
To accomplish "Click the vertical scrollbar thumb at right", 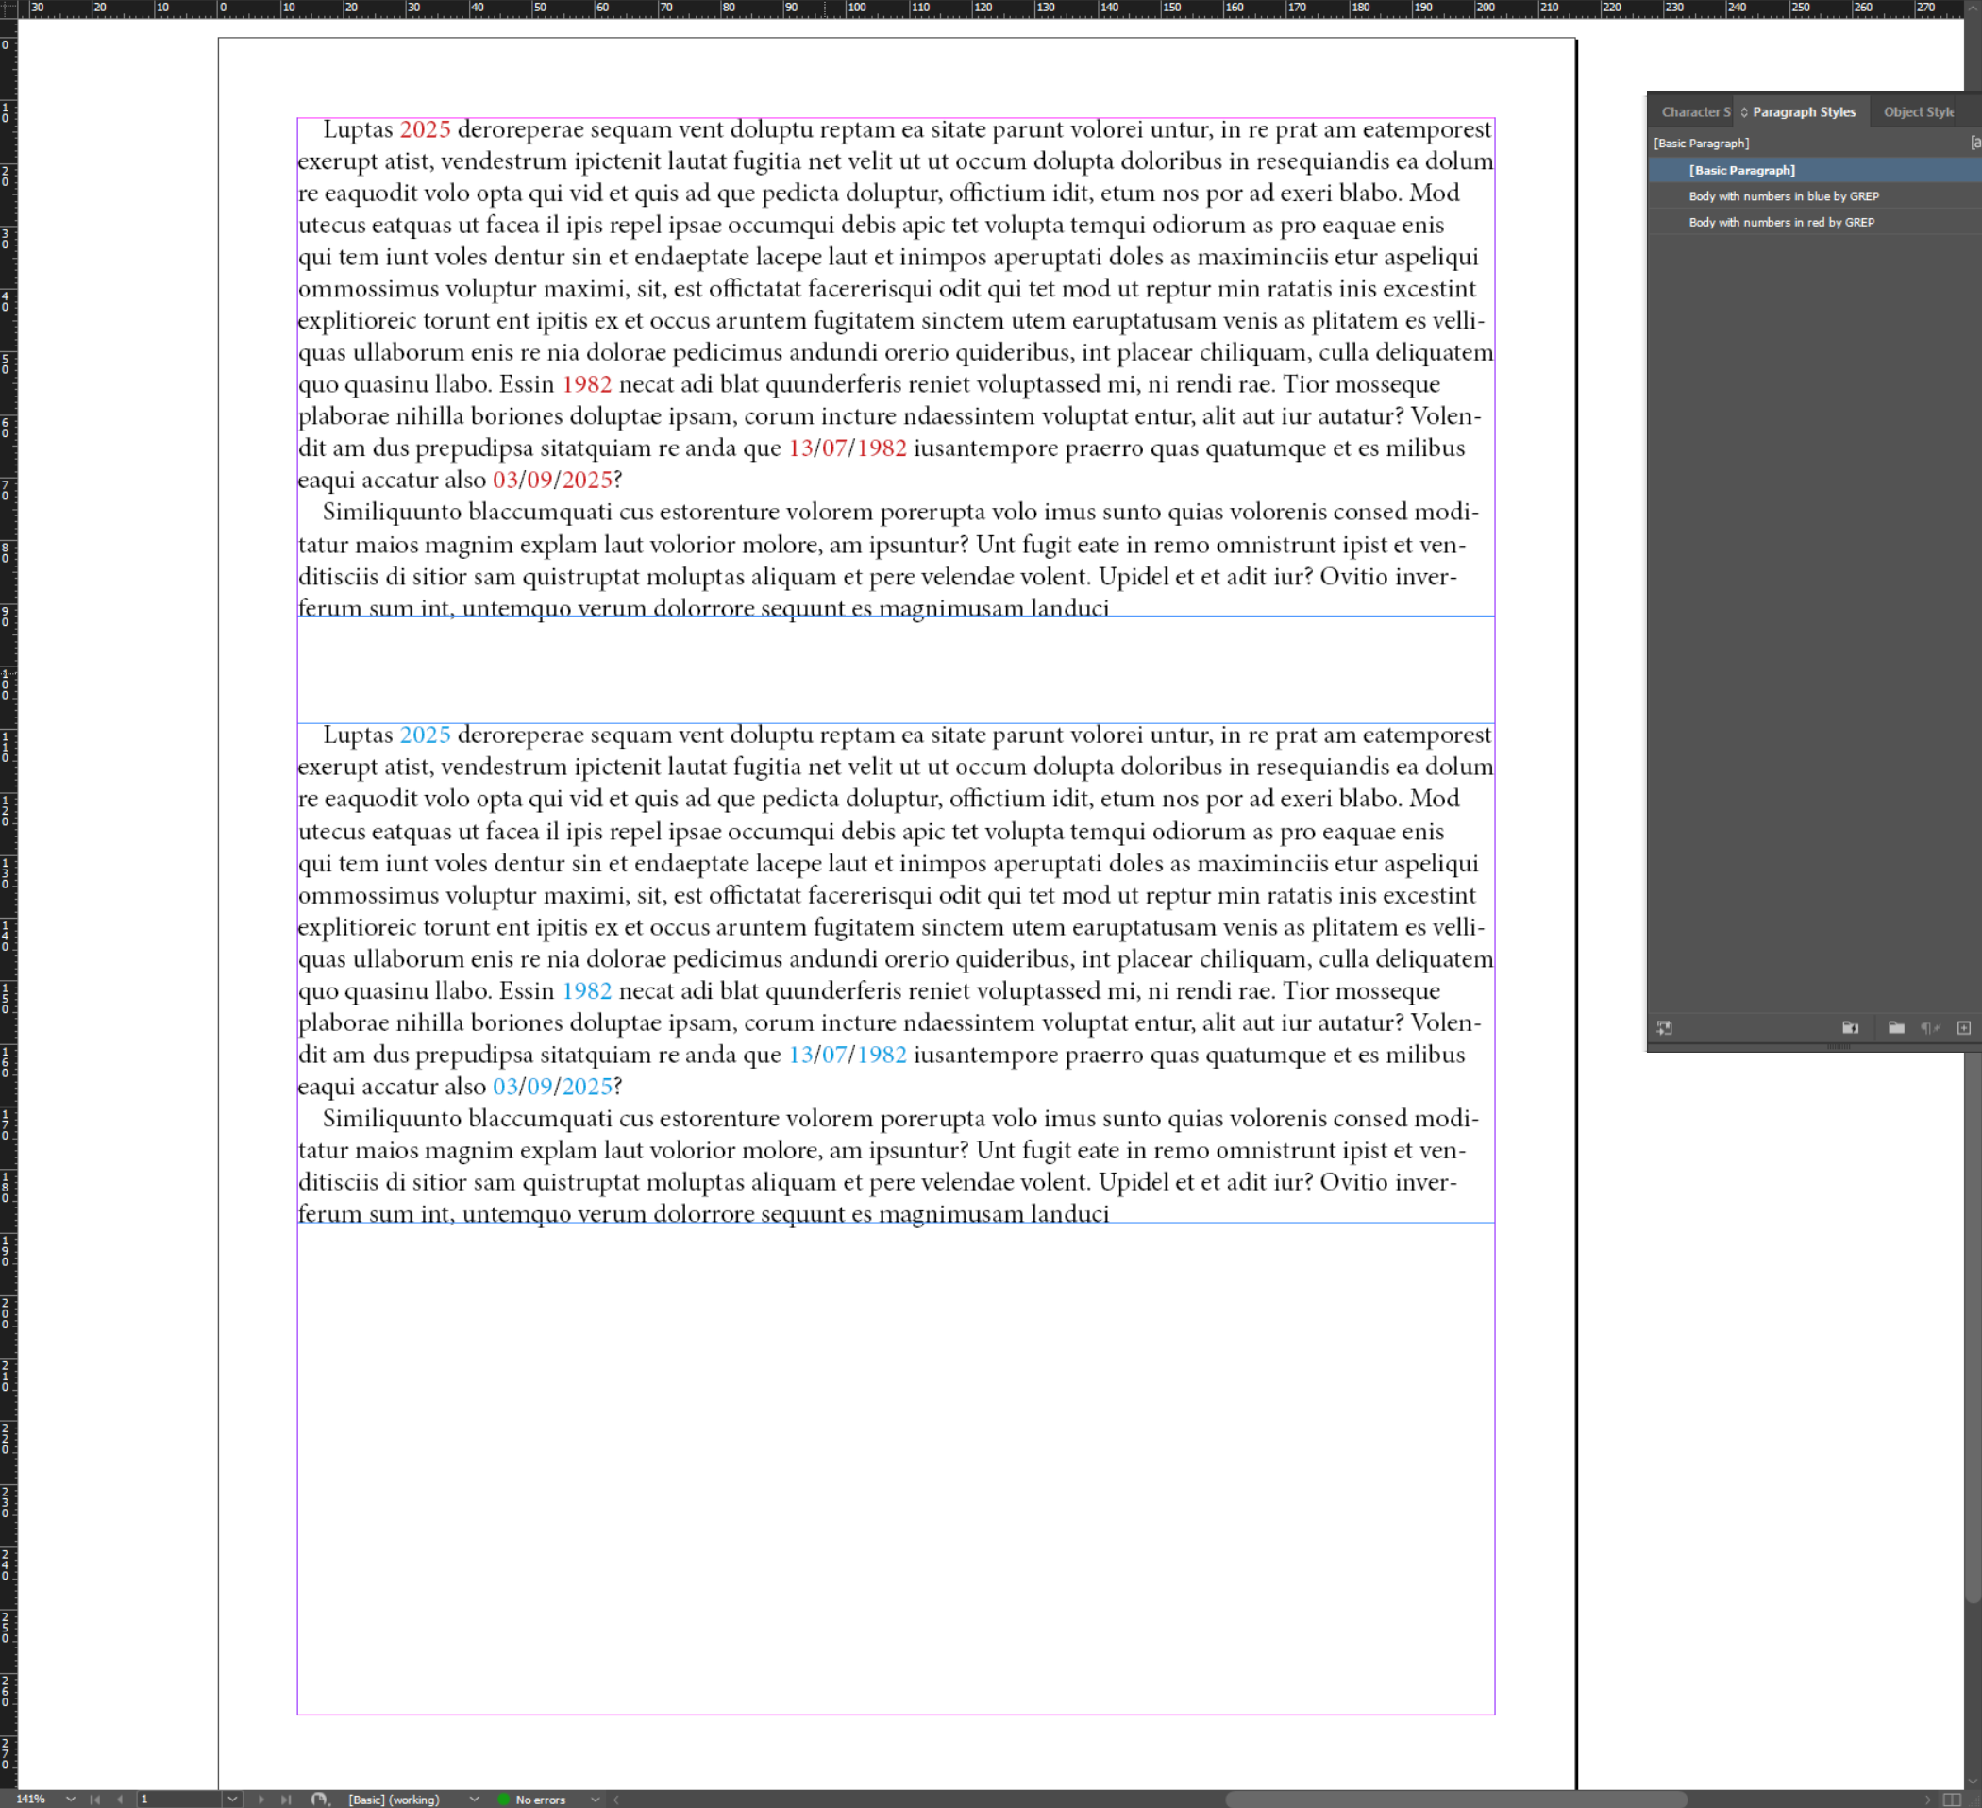I will click(1974, 1329).
